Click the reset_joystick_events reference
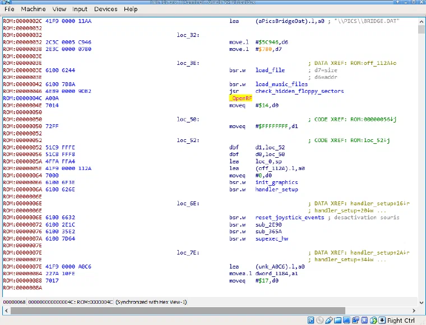 pyautogui.click(x=290, y=218)
